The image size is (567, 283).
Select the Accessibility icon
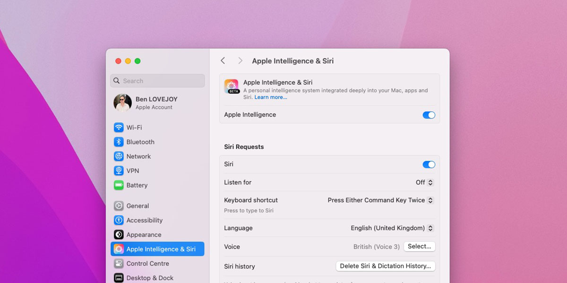point(119,220)
